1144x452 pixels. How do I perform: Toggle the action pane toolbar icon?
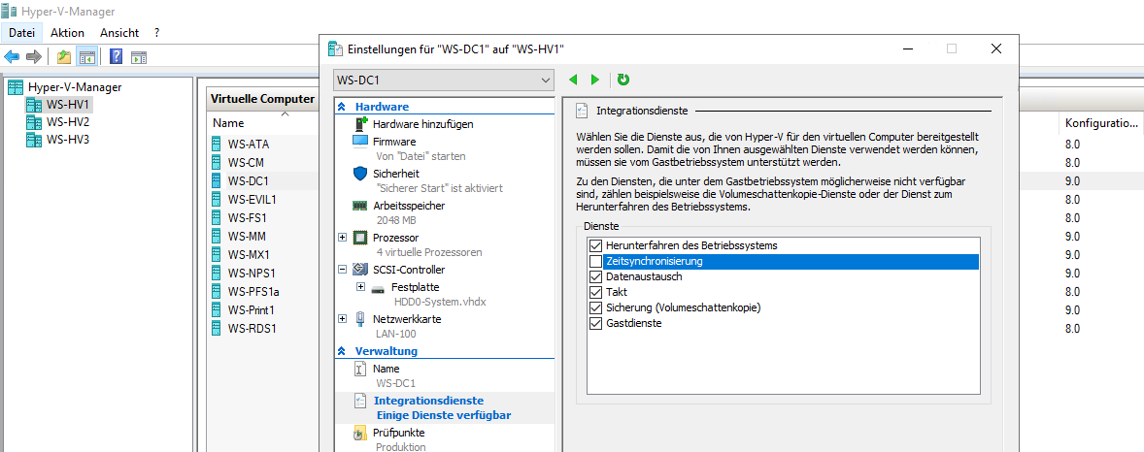pyautogui.click(x=139, y=57)
